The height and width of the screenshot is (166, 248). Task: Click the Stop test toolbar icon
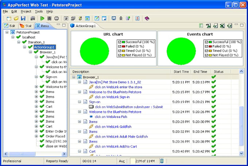(x=57, y=18)
